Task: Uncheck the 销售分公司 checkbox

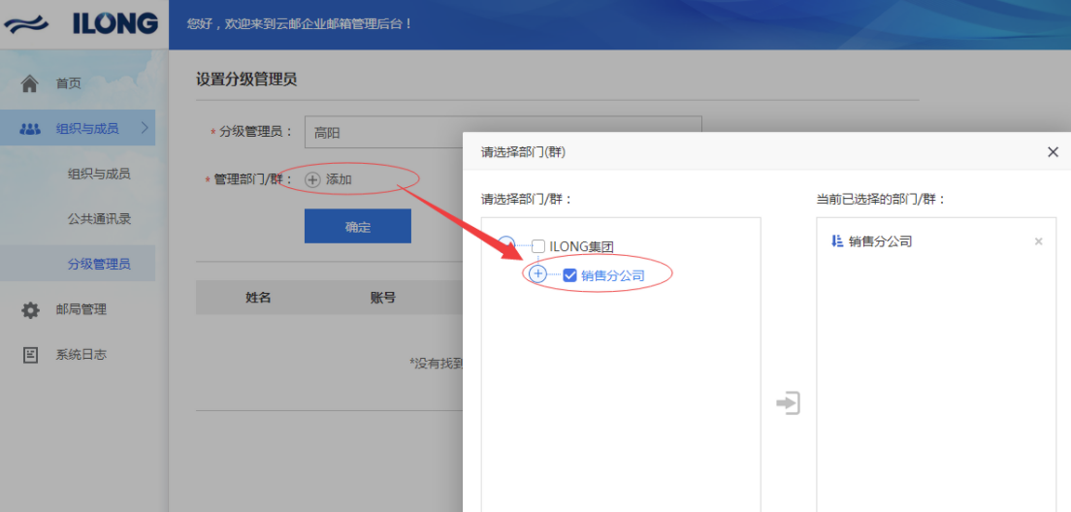Action: click(569, 275)
